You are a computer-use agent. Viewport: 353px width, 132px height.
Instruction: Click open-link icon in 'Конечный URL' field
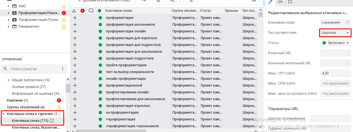click(x=347, y=53)
